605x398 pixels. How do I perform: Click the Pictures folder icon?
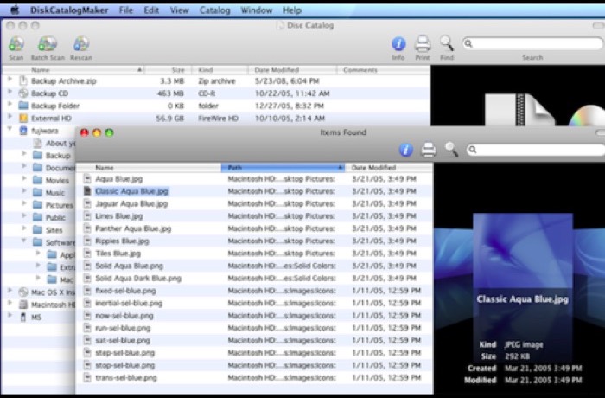[x=37, y=205]
